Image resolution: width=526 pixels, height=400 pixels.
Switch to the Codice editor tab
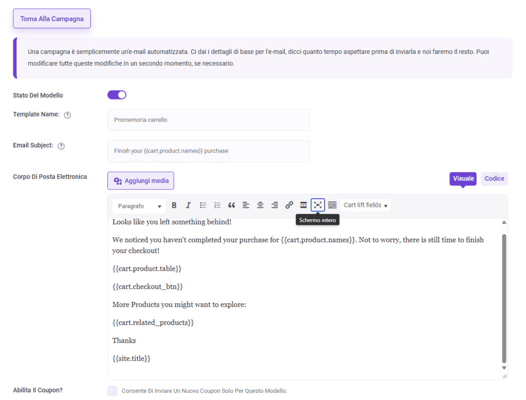pos(494,179)
